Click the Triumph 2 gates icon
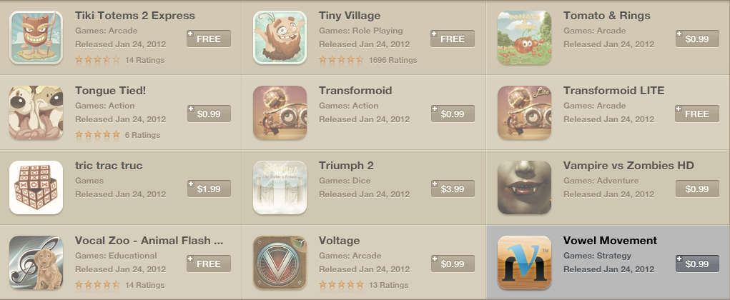This screenshot has height=300, width=730. pos(280,187)
